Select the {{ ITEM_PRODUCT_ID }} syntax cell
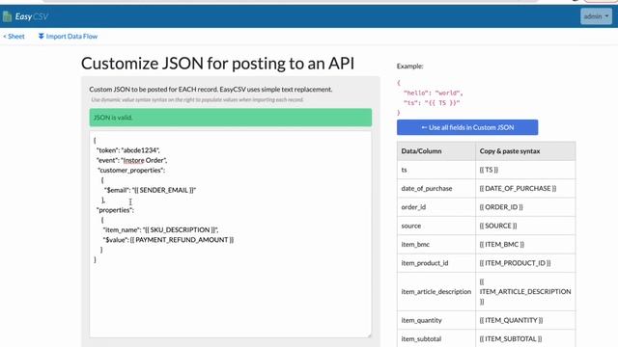Viewport: 618px width, 347px height. pyautogui.click(x=525, y=263)
